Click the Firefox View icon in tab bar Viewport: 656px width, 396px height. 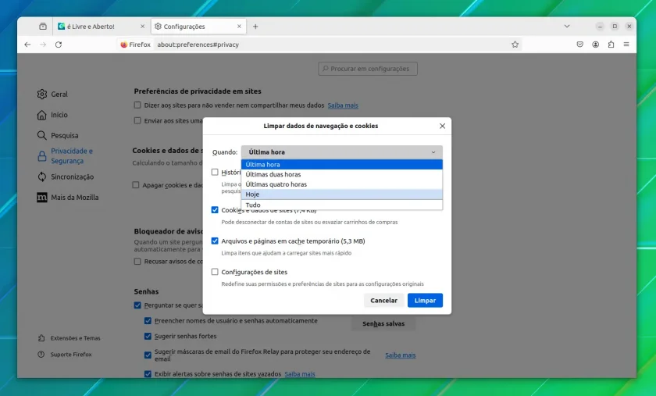[x=43, y=27]
